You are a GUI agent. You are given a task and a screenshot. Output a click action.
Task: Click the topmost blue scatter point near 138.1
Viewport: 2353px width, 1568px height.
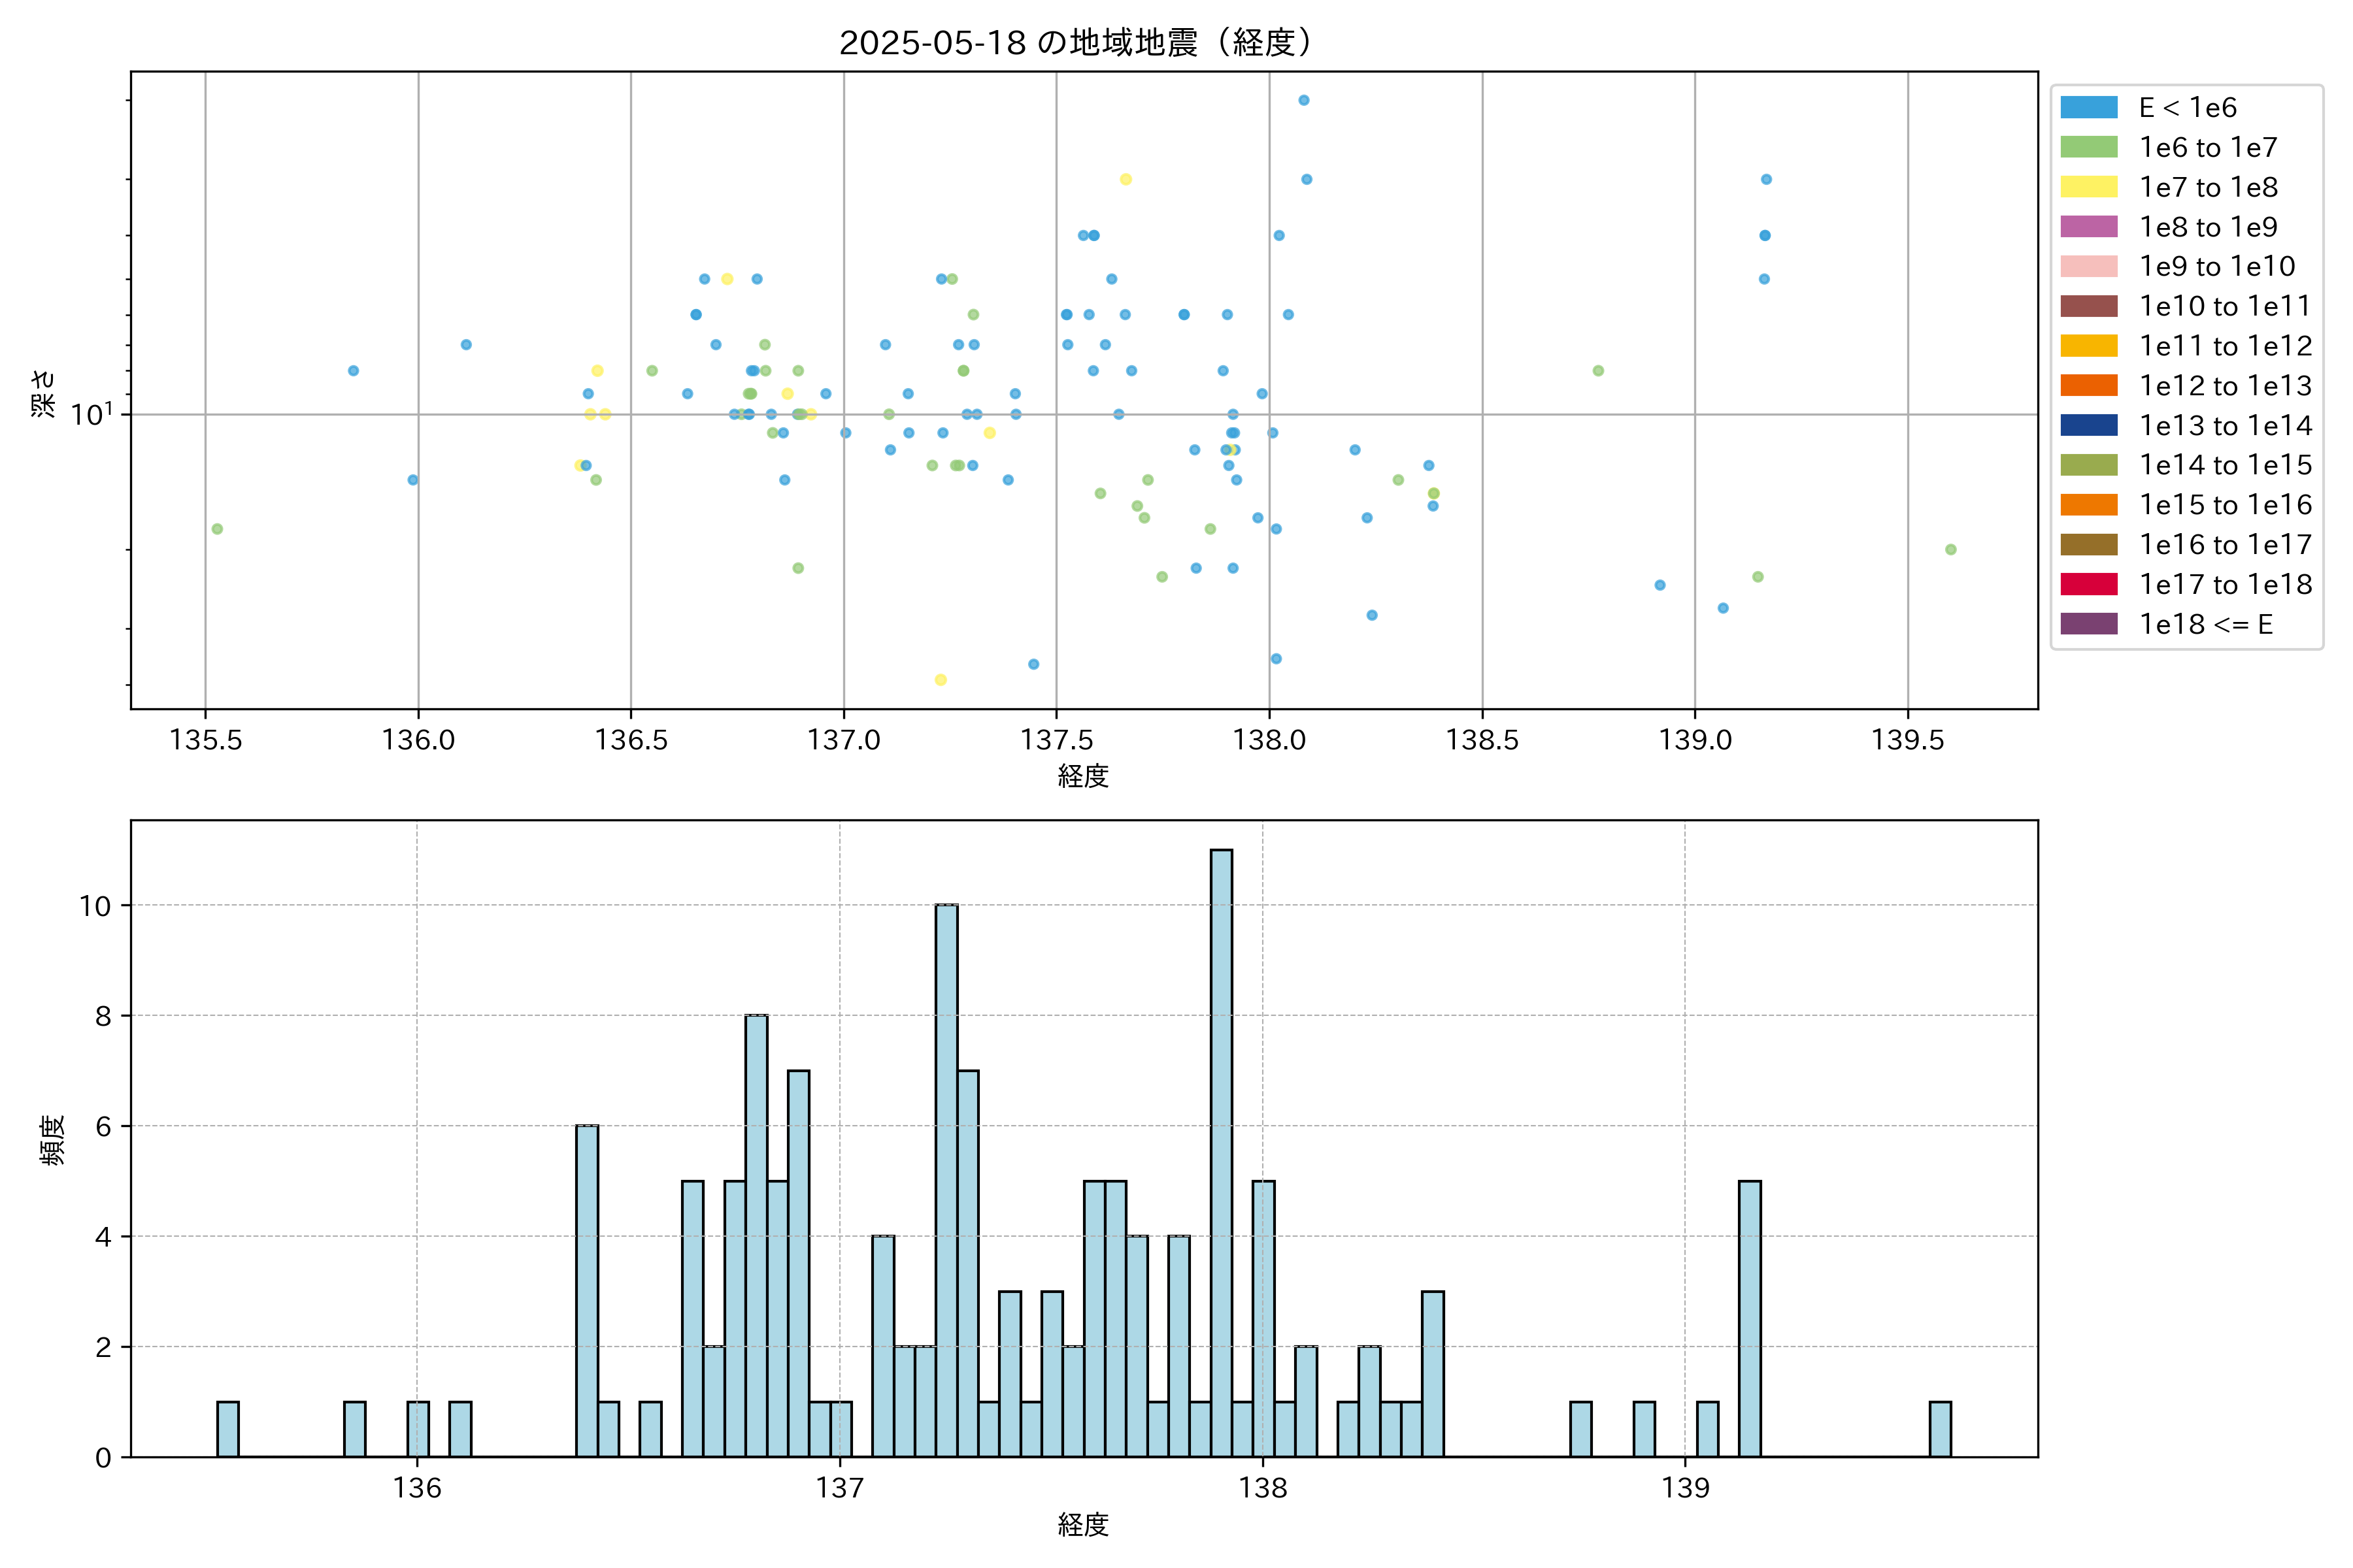coord(1303,100)
